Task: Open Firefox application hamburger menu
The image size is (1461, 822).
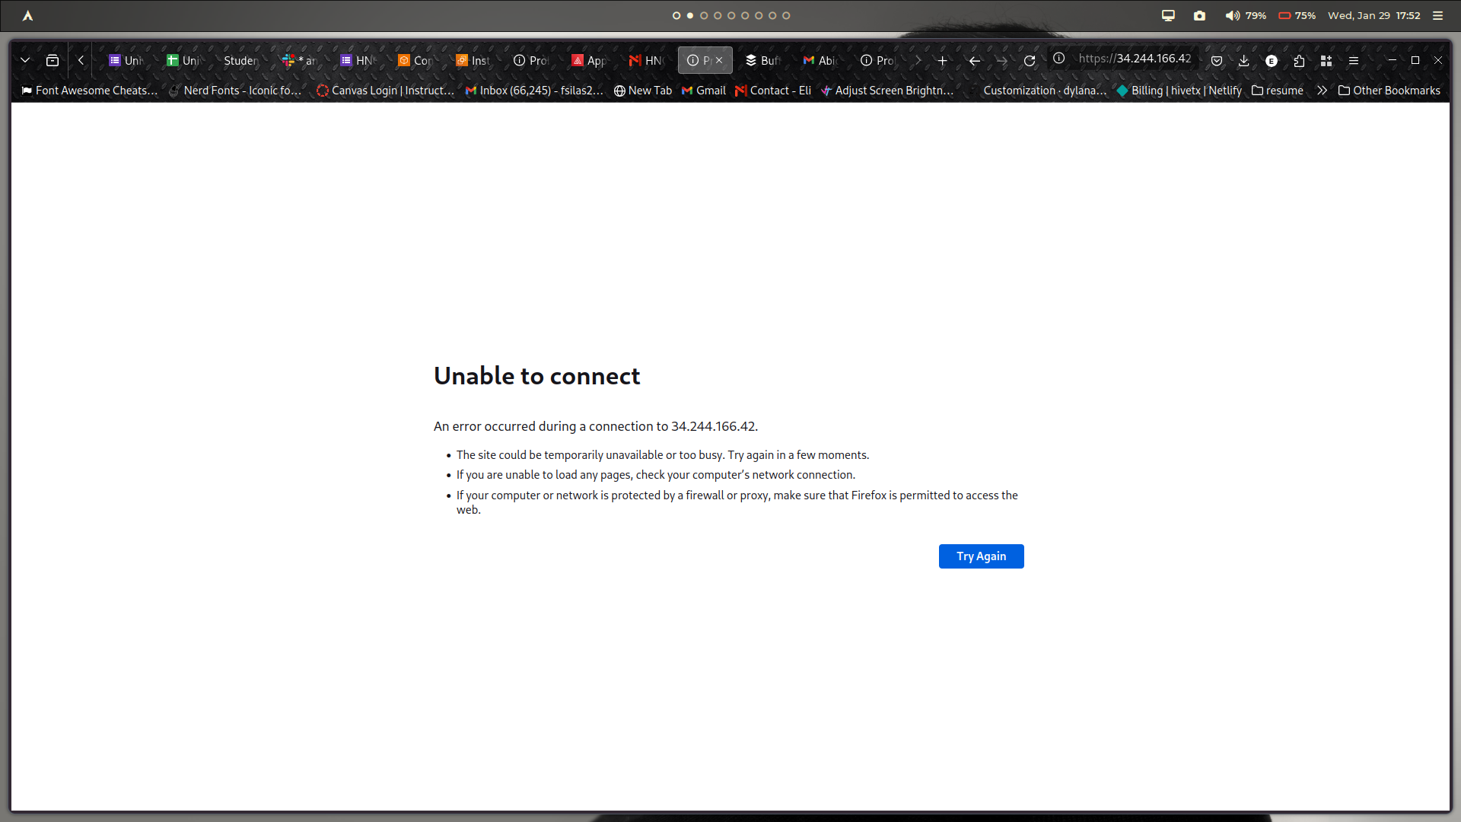Action: [x=1353, y=61]
